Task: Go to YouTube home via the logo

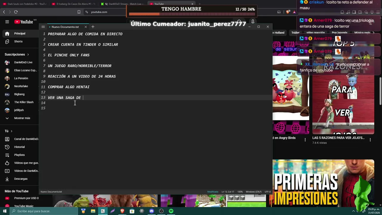Action: (24, 21)
